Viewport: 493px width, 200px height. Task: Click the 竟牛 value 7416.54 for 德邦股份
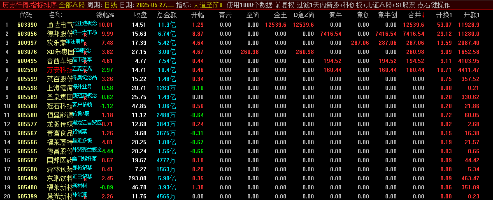[331, 34]
